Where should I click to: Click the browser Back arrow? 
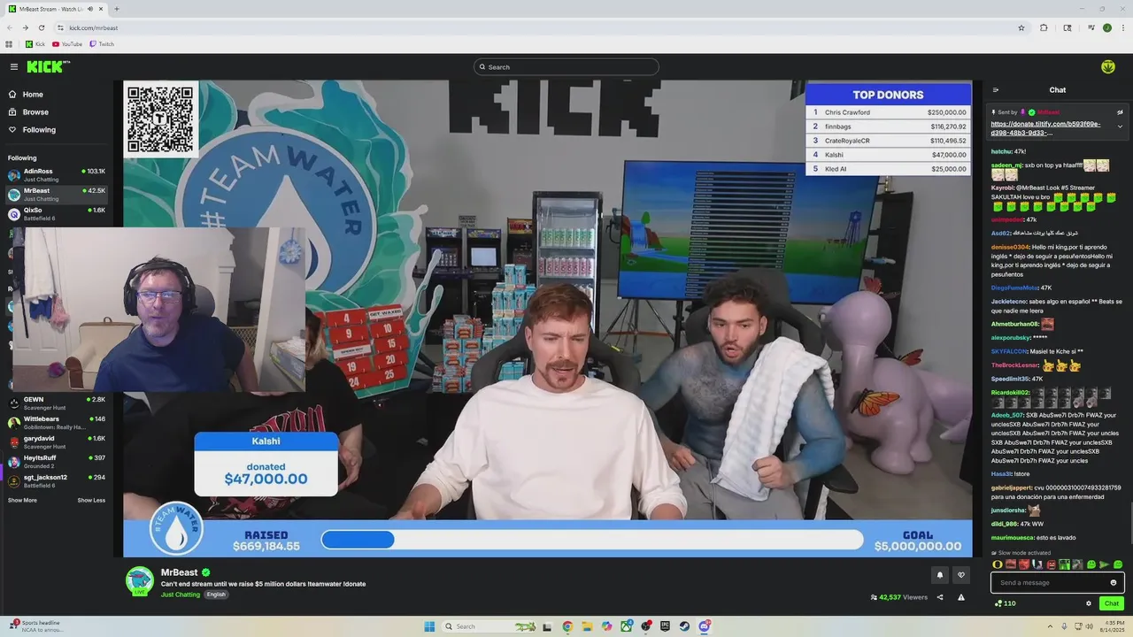pyautogui.click(x=10, y=27)
